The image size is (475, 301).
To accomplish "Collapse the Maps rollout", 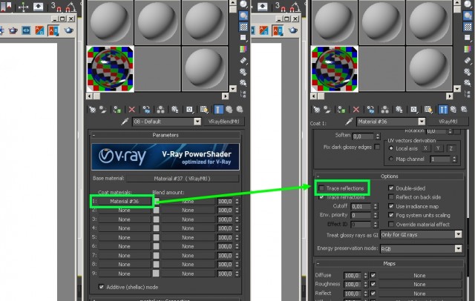I will pyautogui.click(x=389, y=263).
